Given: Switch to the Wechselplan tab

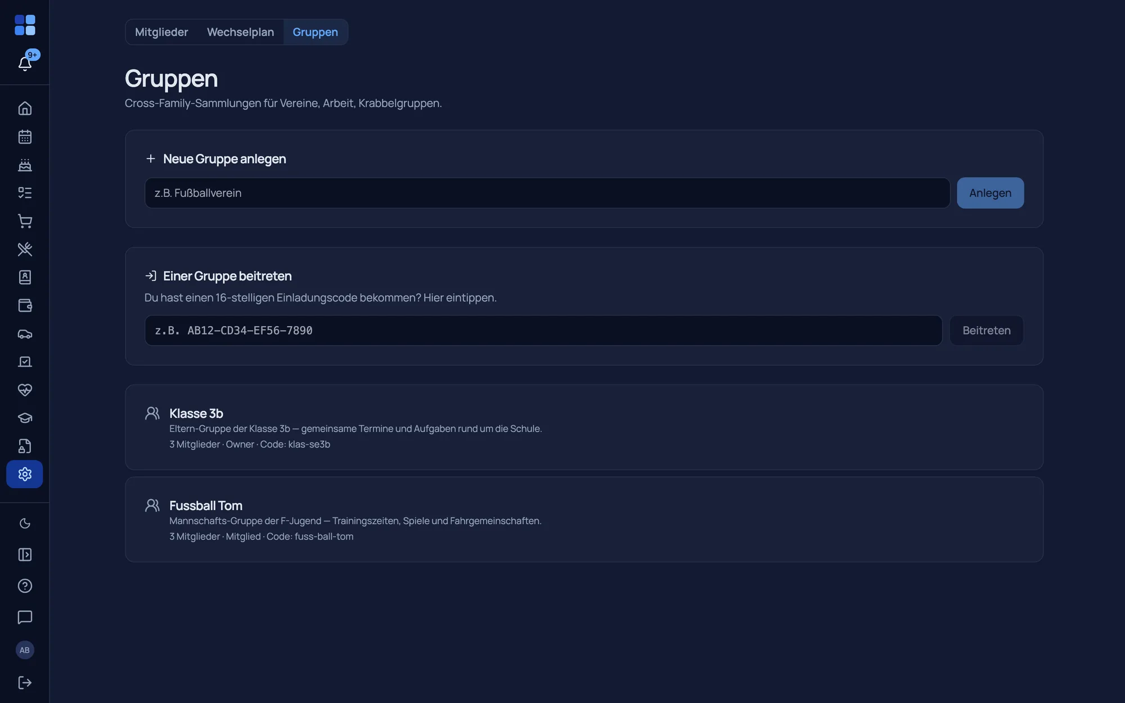Looking at the screenshot, I should click(240, 32).
